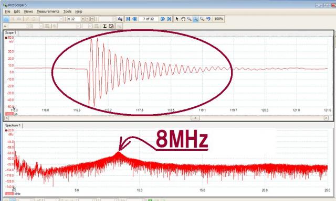The width and height of the screenshot is (336, 201).
Task: Click the zoom overview button after minus
Action: (x=92, y=19)
